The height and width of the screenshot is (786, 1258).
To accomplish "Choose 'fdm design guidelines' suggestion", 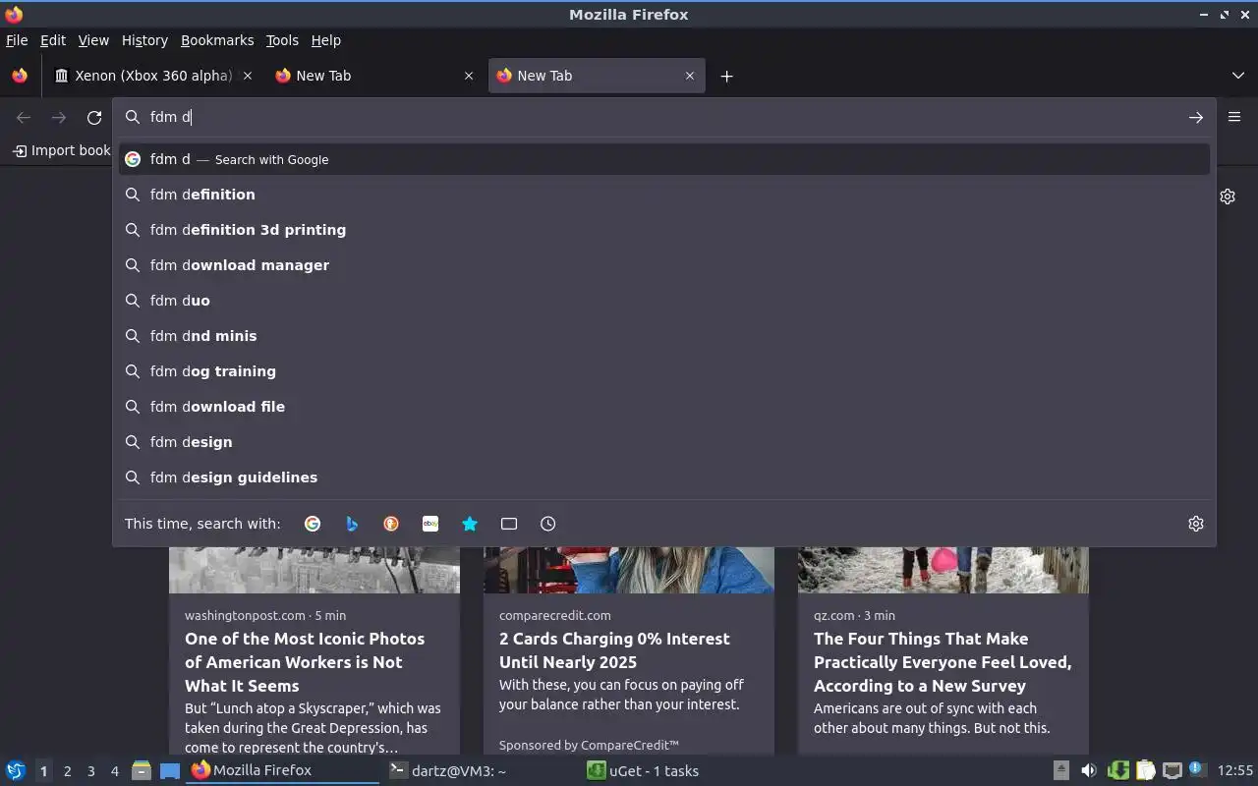I will click(x=664, y=477).
